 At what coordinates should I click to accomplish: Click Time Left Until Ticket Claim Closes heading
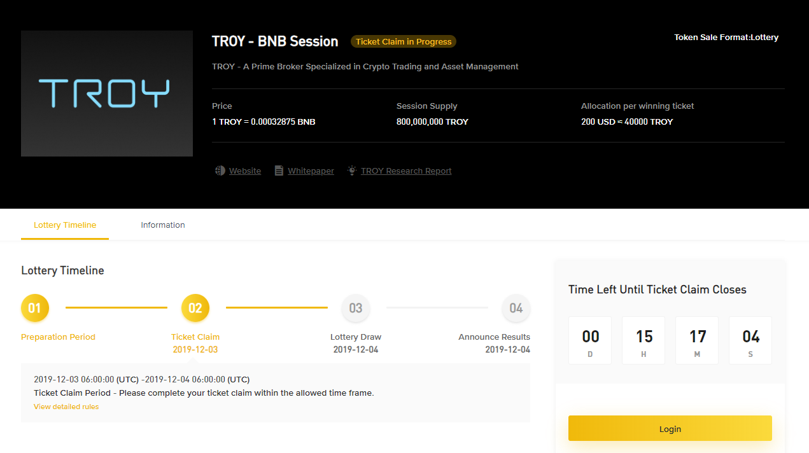(x=657, y=289)
